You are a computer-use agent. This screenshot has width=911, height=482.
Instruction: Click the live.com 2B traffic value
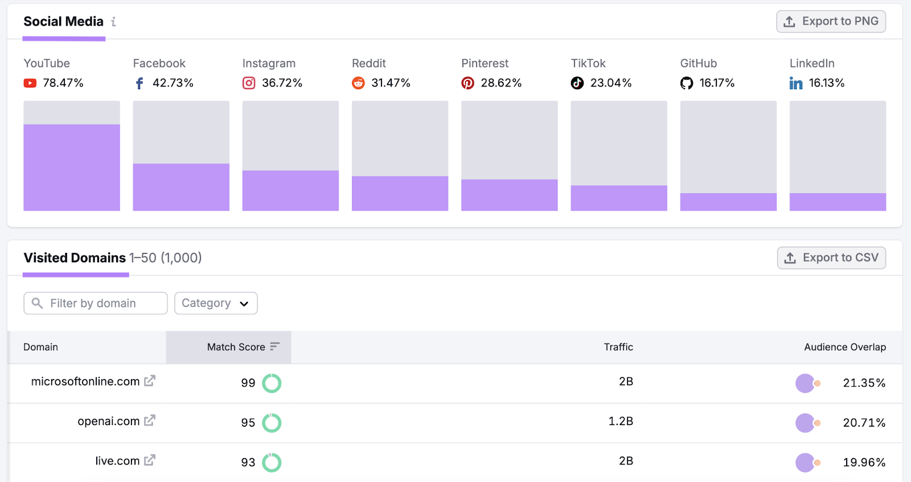626,461
